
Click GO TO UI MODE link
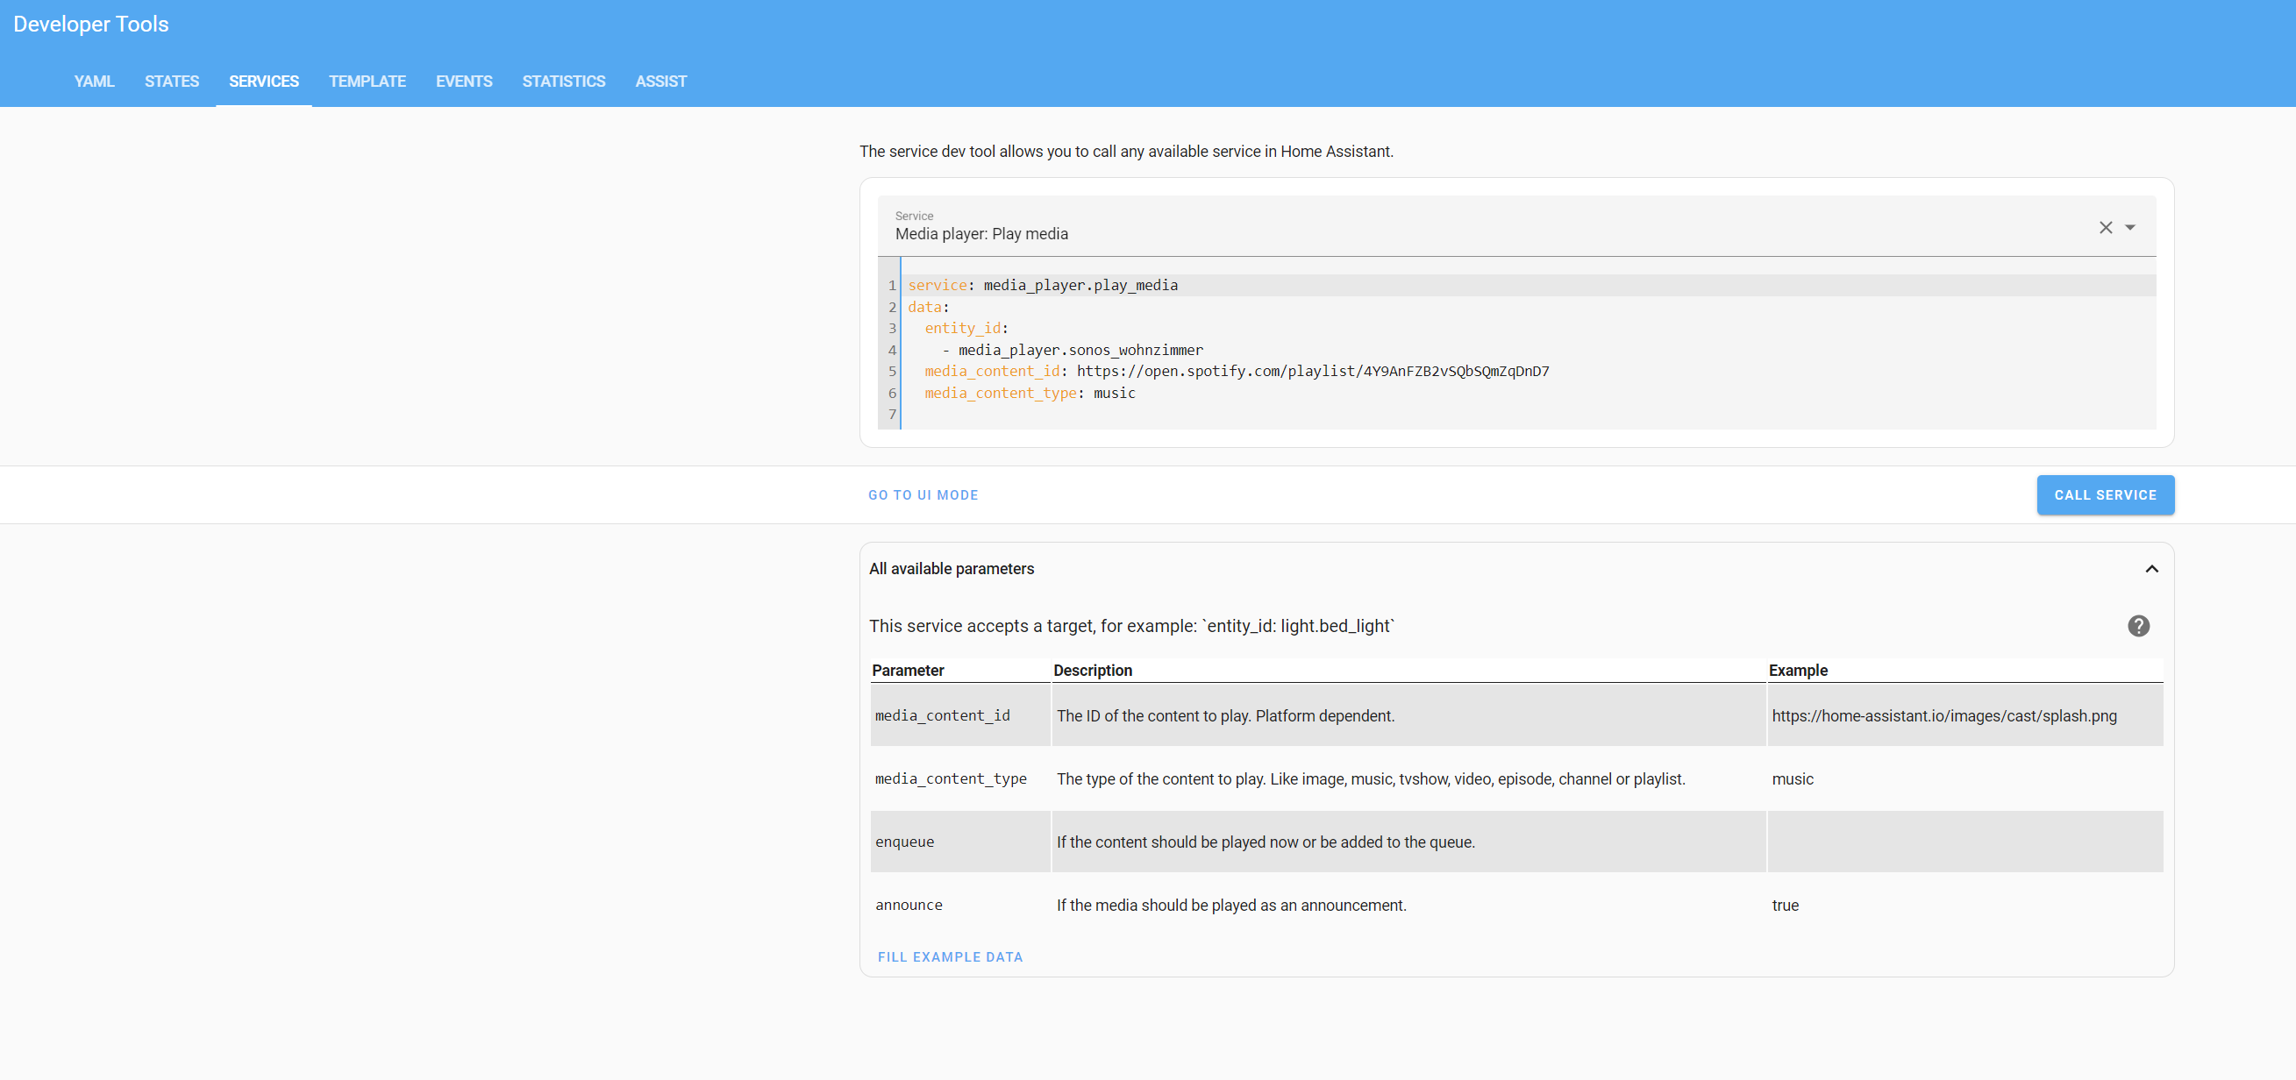pos(923,494)
